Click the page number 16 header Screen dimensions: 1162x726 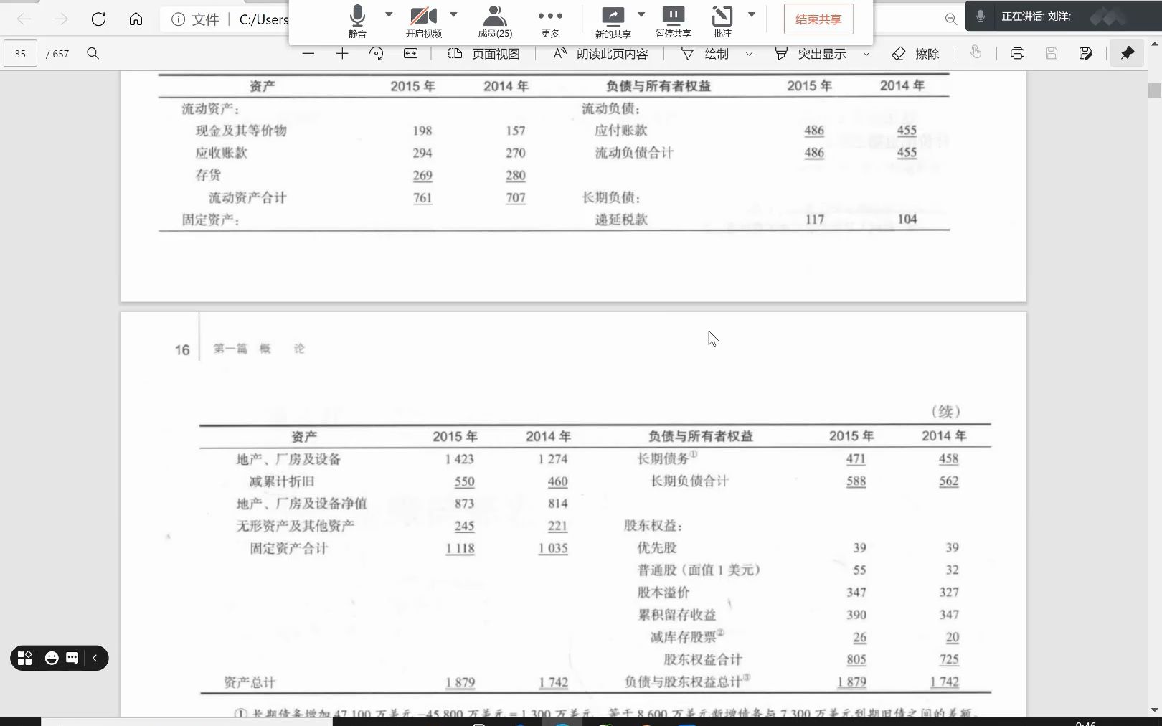click(182, 350)
